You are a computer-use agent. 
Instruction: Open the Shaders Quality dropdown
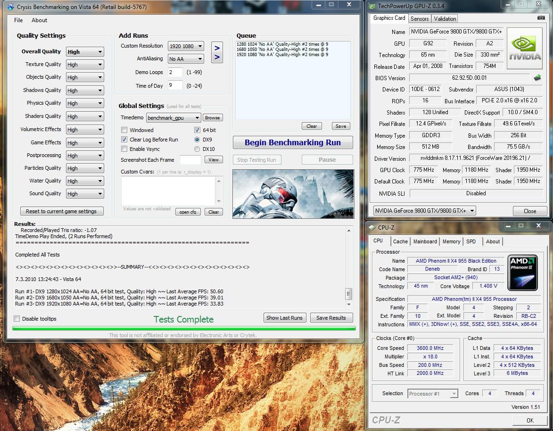(85, 116)
